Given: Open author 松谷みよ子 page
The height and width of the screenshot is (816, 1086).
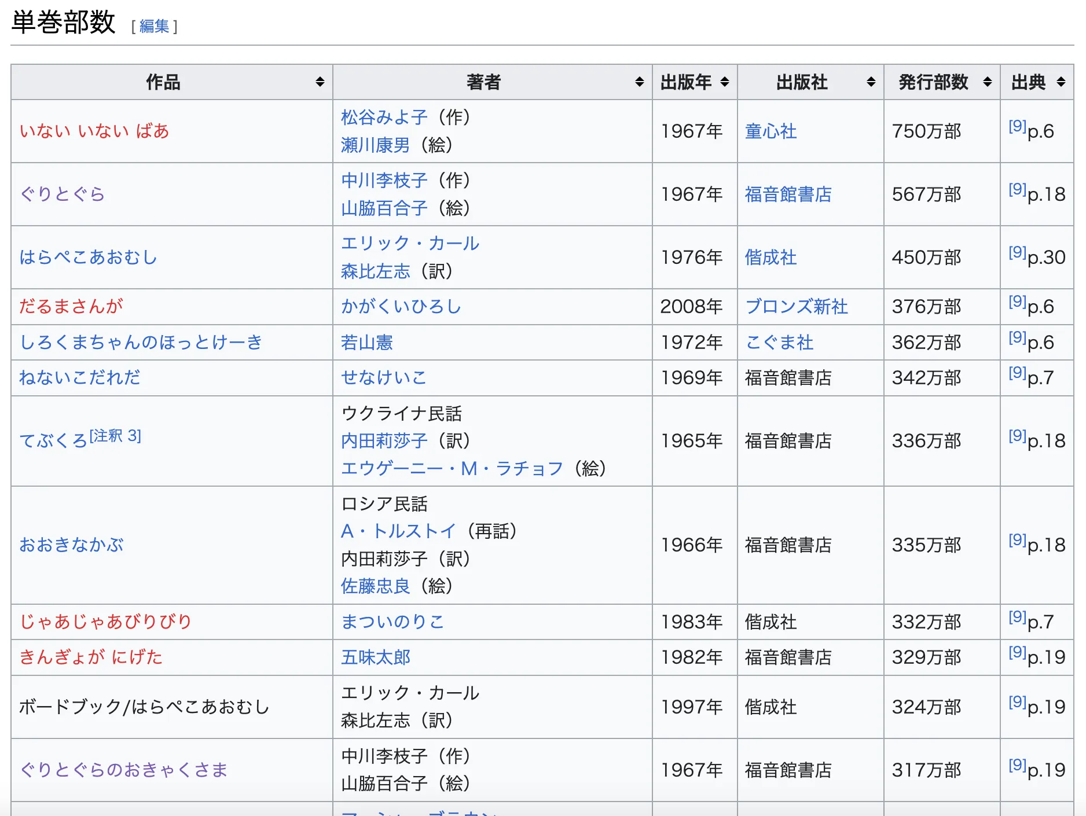Looking at the screenshot, I should point(384,117).
